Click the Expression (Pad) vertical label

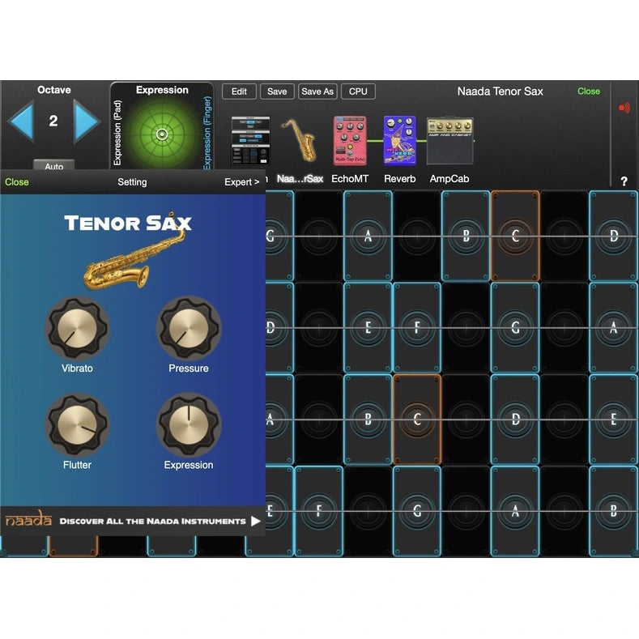(117, 133)
